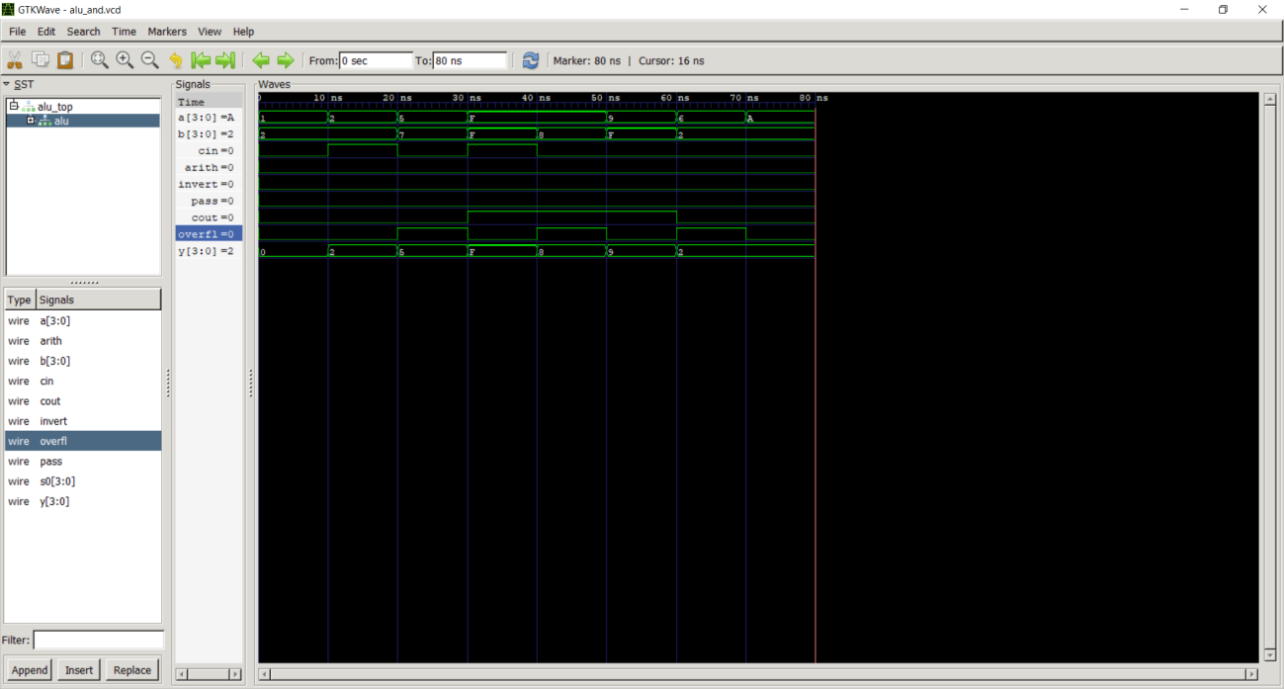Jump to the start time icon
Screen dimensions: 1284x689
click(x=201, y=60)
